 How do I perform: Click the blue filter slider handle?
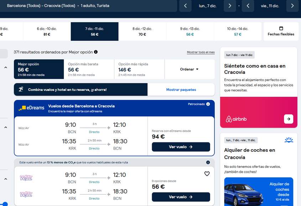5,204
